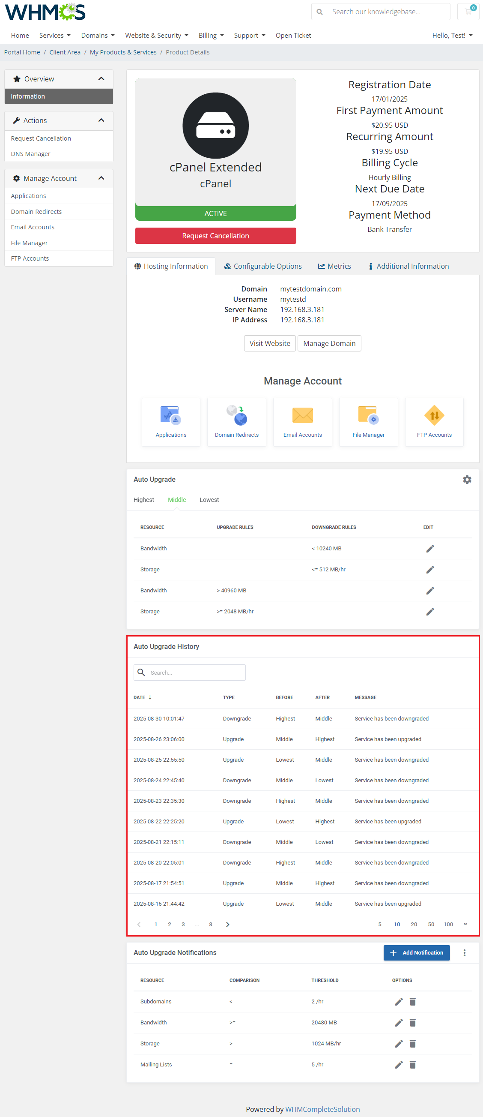Open the Support dropdown menu
The image size is (483, 1117).
250,36
